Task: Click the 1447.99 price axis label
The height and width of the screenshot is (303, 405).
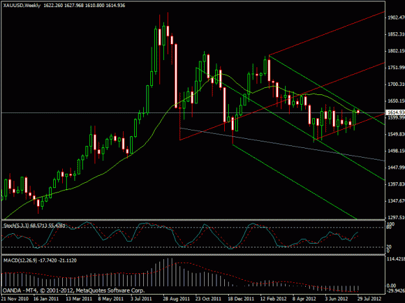Action: pos(396,167)
